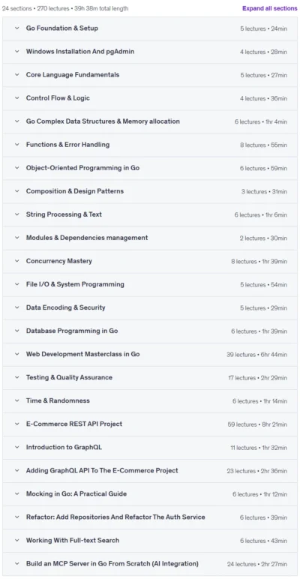This screenshot has height=579, width=300.
Task: Click Database Programming in Go title
Action: tap(72, 331)
